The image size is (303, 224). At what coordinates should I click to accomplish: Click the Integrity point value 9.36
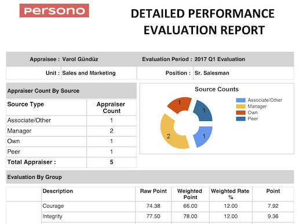273,216
